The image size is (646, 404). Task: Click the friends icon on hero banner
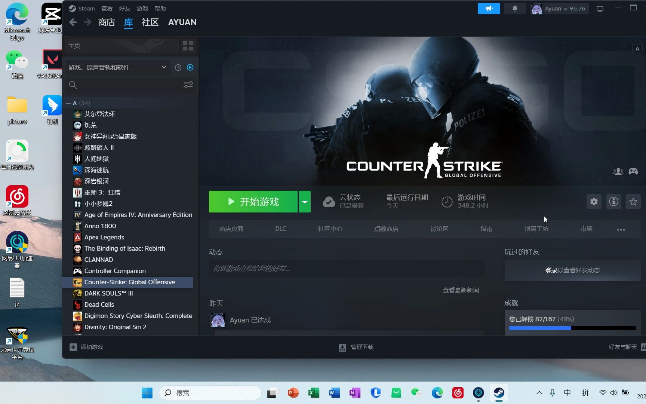tap(618, 171)
